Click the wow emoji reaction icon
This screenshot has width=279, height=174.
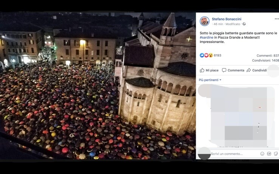(211, 55)
